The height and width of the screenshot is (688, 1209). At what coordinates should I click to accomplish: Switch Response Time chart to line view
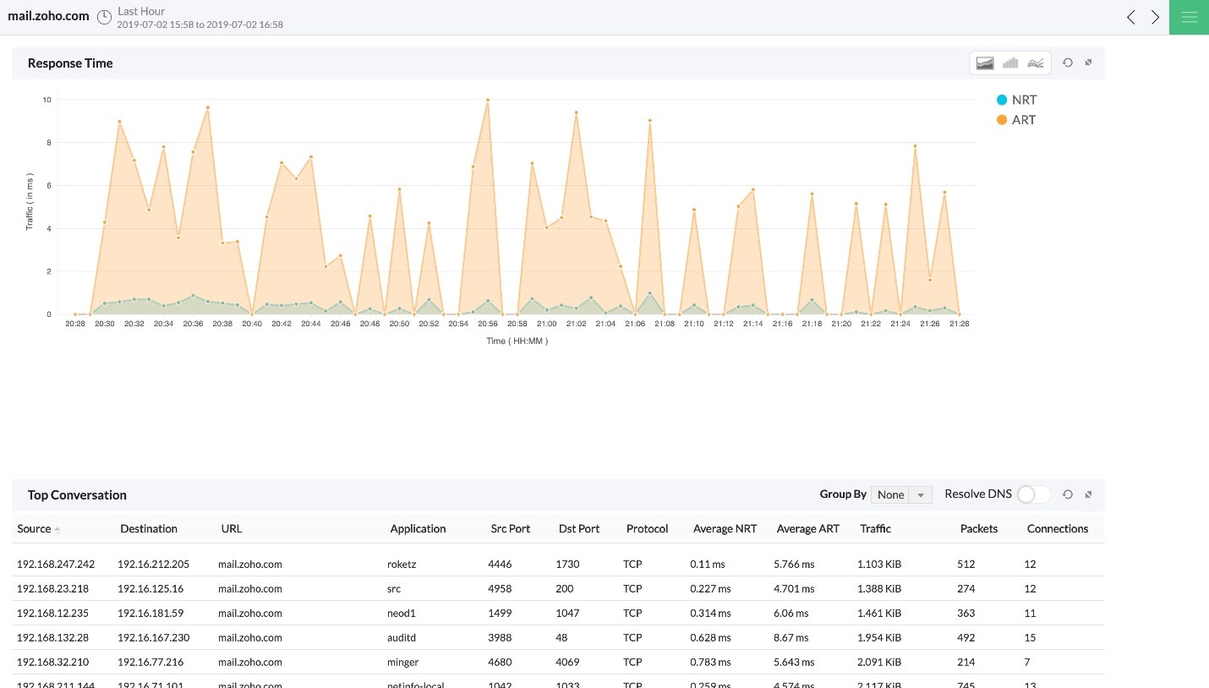point(1035,63)
